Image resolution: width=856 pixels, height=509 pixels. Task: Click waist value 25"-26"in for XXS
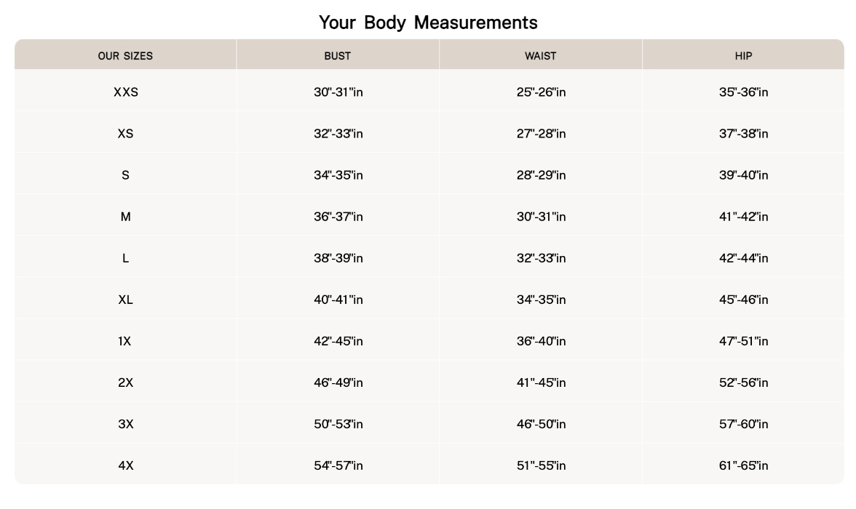541,92
